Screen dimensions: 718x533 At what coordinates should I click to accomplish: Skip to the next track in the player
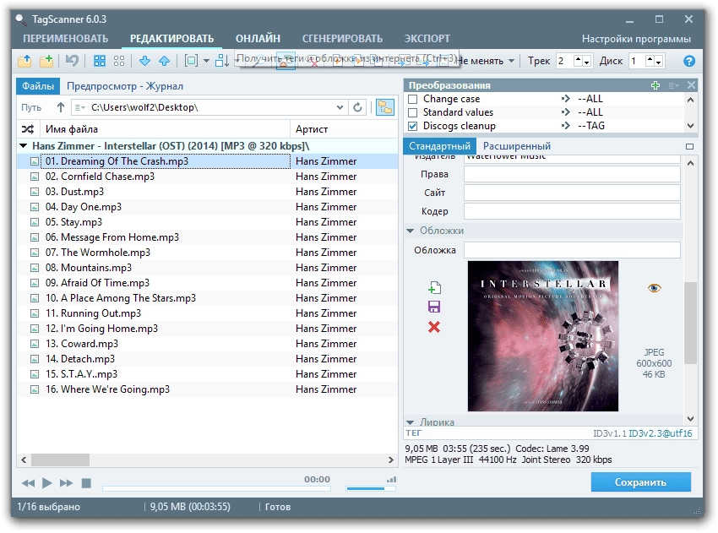67,483
